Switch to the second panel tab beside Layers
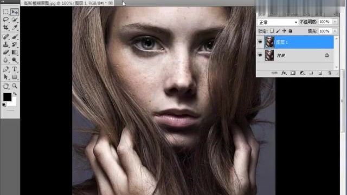 (x=273, y=15)
